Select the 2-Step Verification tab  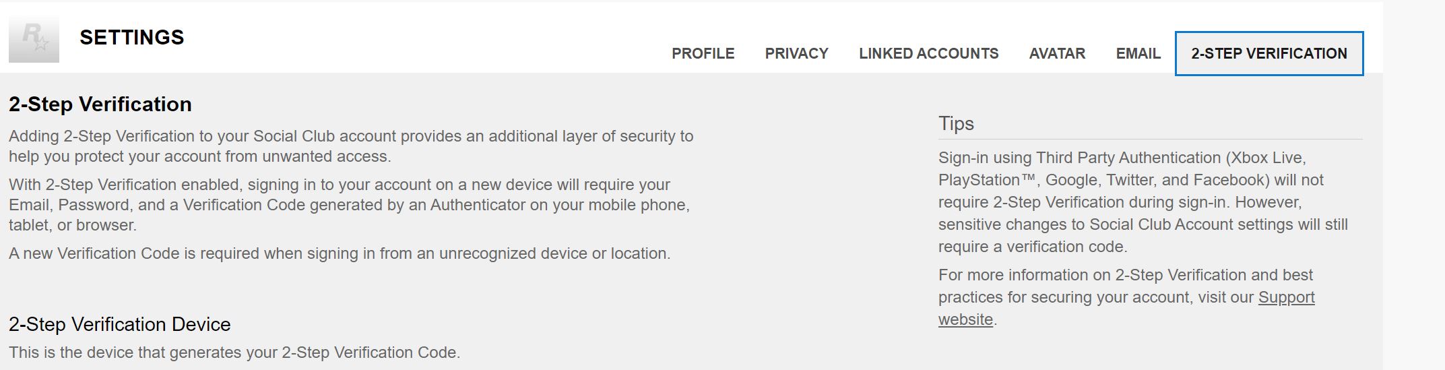(1269, 54)
